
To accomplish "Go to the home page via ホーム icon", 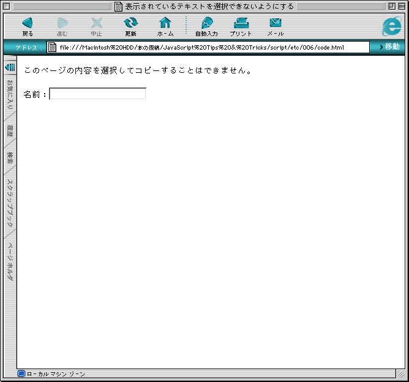I will pos(165,24).
